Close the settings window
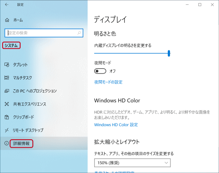 tap(212, 5)
